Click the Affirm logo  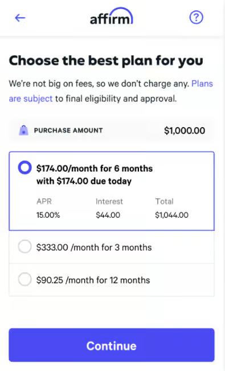[112, 17]
